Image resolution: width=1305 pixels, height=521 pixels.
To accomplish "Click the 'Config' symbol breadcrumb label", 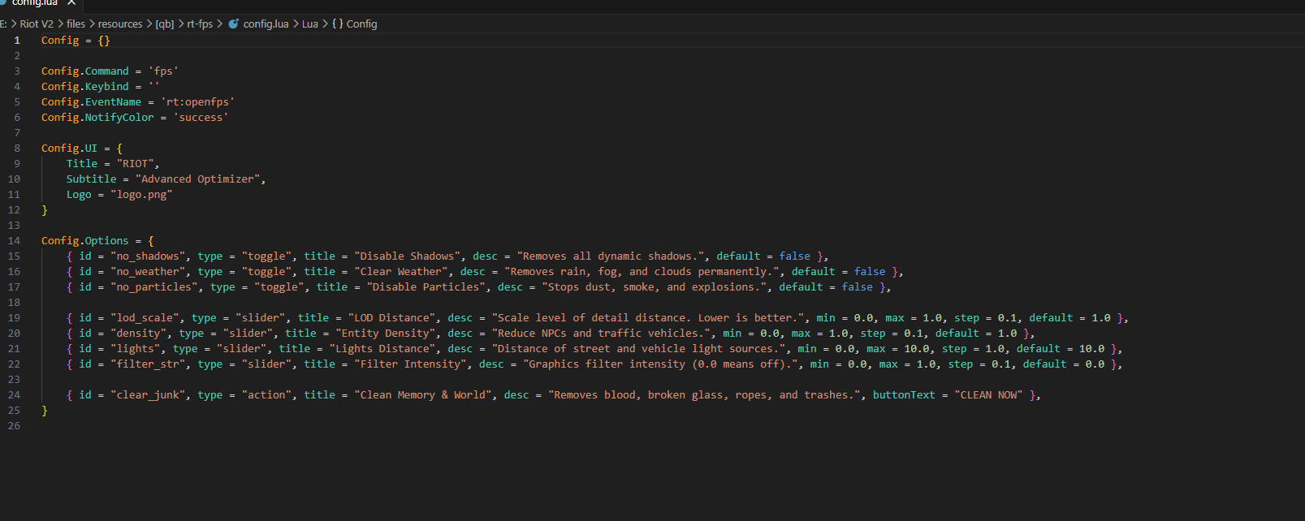I will coord(361,24).
